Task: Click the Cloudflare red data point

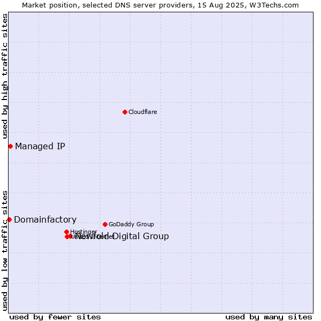Action: [125, 112]
